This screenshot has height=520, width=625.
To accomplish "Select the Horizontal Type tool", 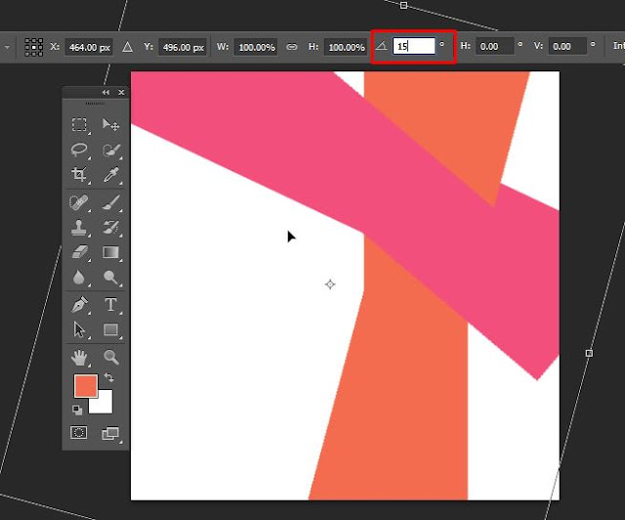I will [110, 305].
